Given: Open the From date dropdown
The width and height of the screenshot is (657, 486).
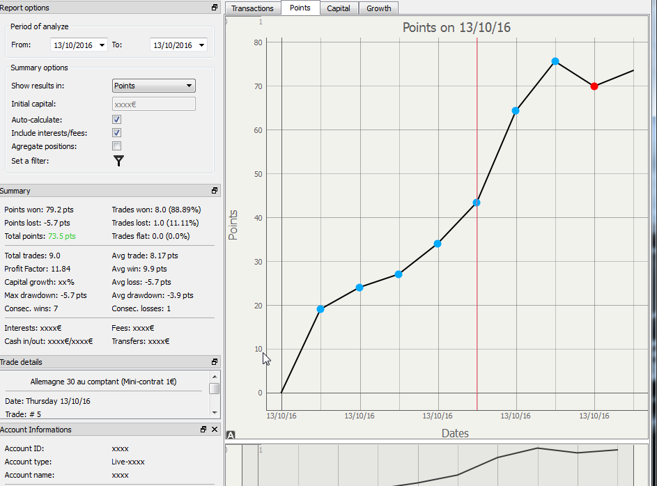Looking at the screenshot, I should 102,45.
